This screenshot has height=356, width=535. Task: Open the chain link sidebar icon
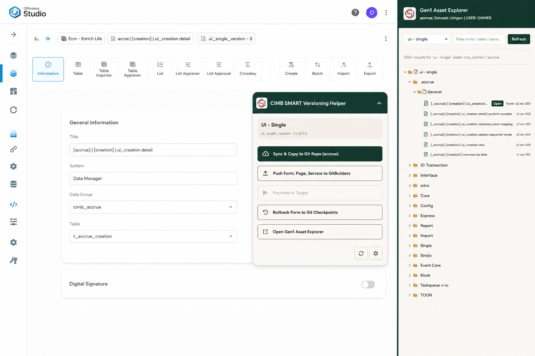[x=13, y=149]
